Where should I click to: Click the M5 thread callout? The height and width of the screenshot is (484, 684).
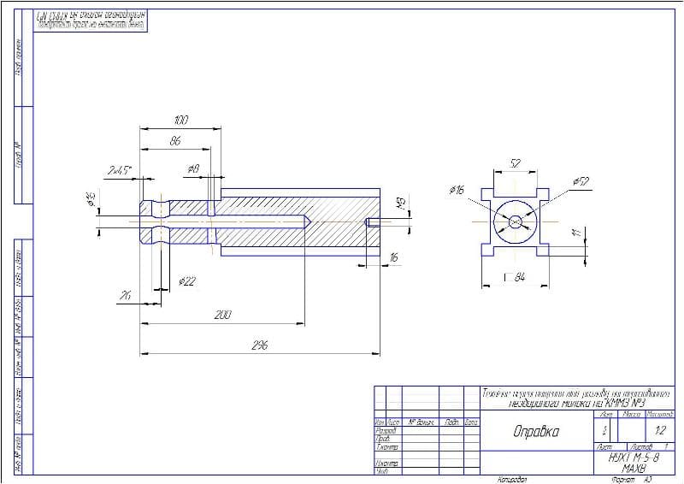point(400,202)
